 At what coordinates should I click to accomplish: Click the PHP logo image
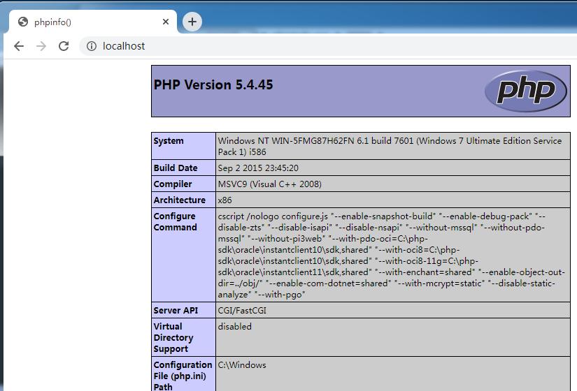[526, 91]
